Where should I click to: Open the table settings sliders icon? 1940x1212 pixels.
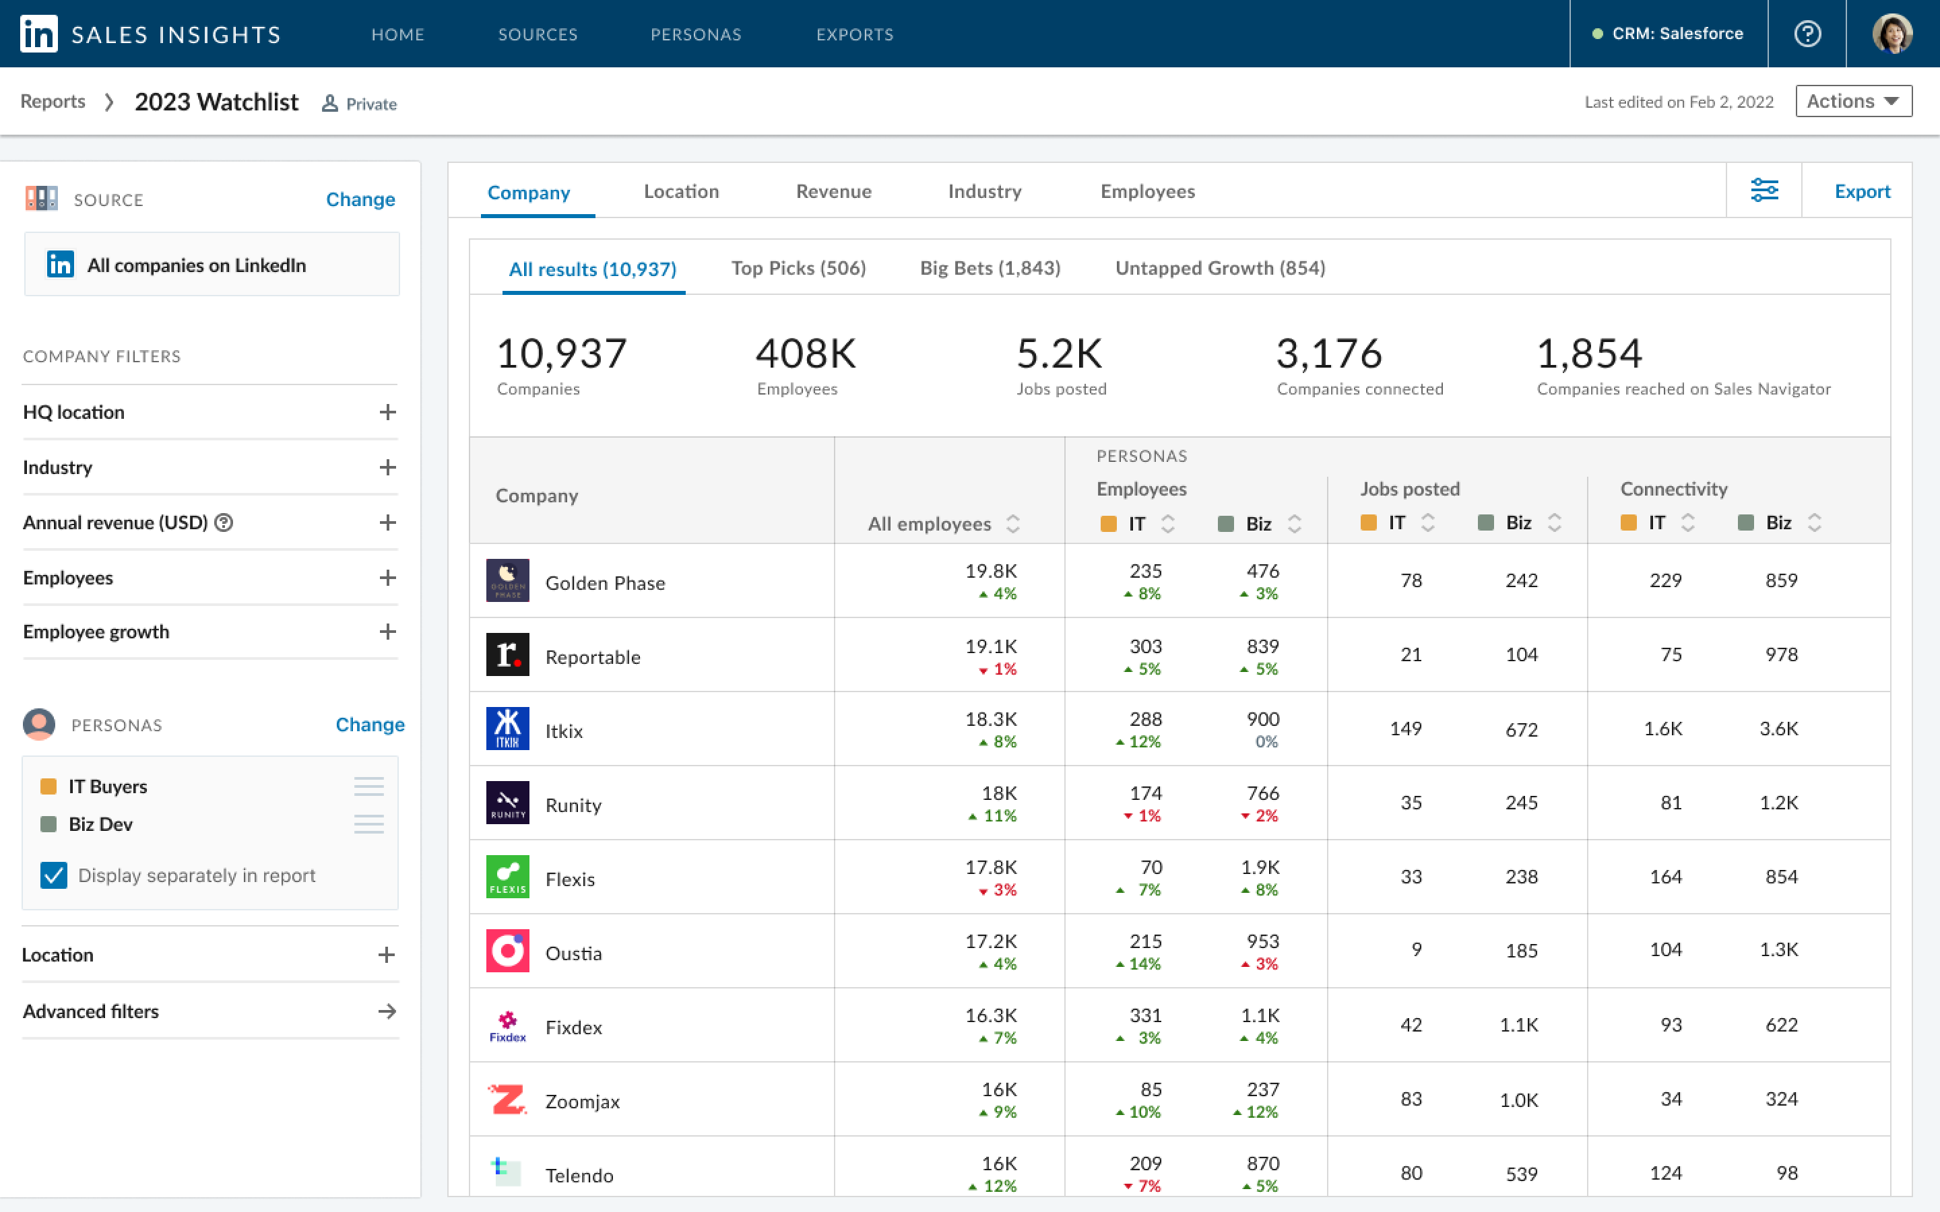(1764, 190)
